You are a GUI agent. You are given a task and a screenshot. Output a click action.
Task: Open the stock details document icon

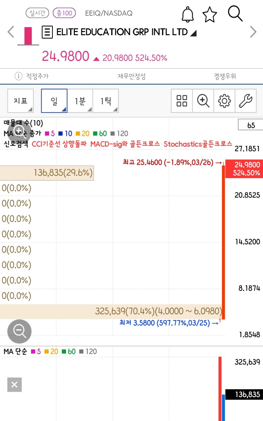click(x=47, y=32)
